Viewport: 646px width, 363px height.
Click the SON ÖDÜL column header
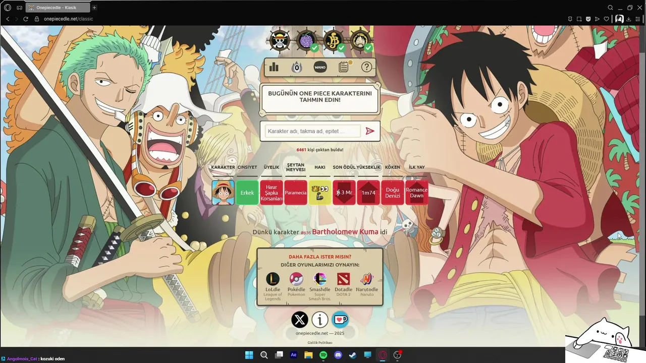(344, 167)
